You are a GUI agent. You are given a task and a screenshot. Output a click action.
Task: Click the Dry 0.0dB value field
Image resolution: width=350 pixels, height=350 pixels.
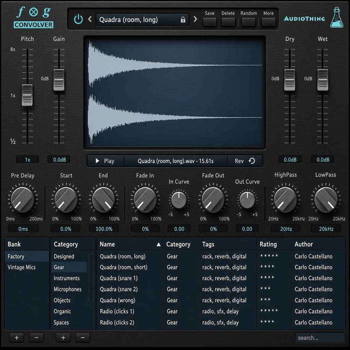[x=290, y=160]
